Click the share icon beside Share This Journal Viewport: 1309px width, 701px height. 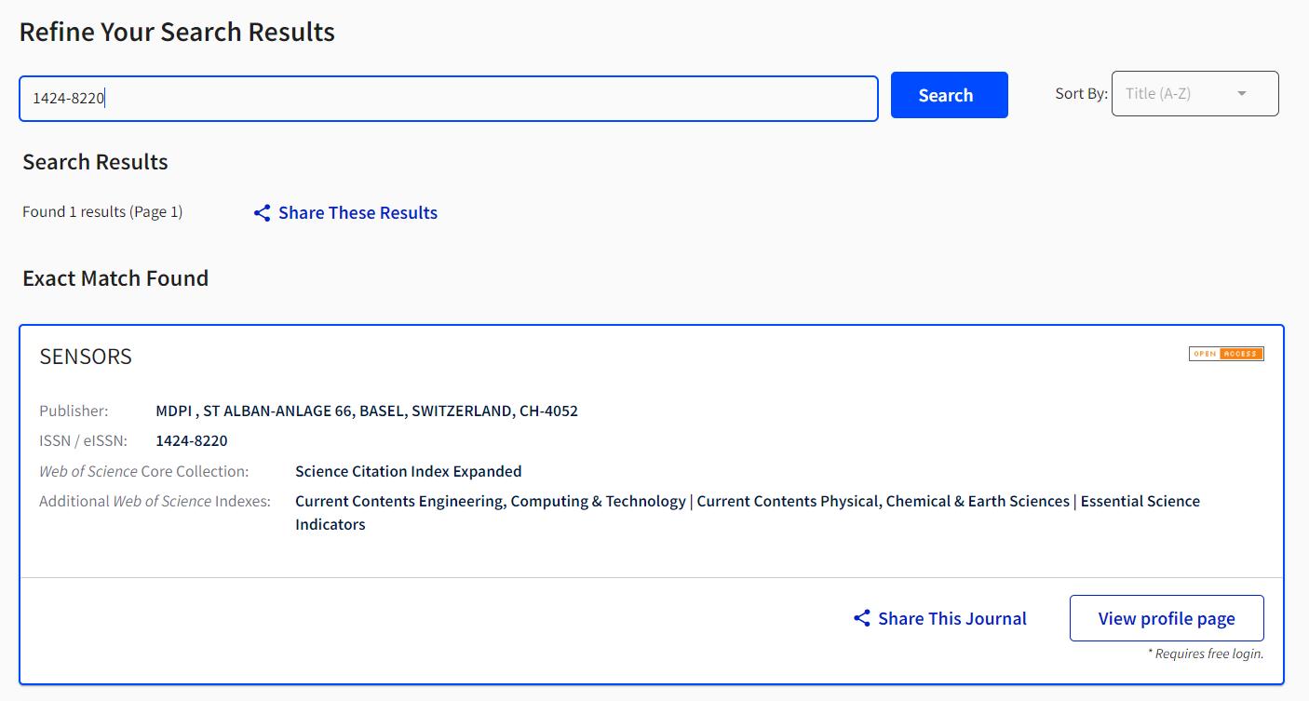[x=862, y=618]
